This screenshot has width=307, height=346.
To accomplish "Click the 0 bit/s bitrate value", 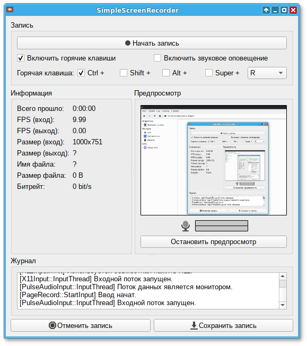I will (x=82, y=186).
